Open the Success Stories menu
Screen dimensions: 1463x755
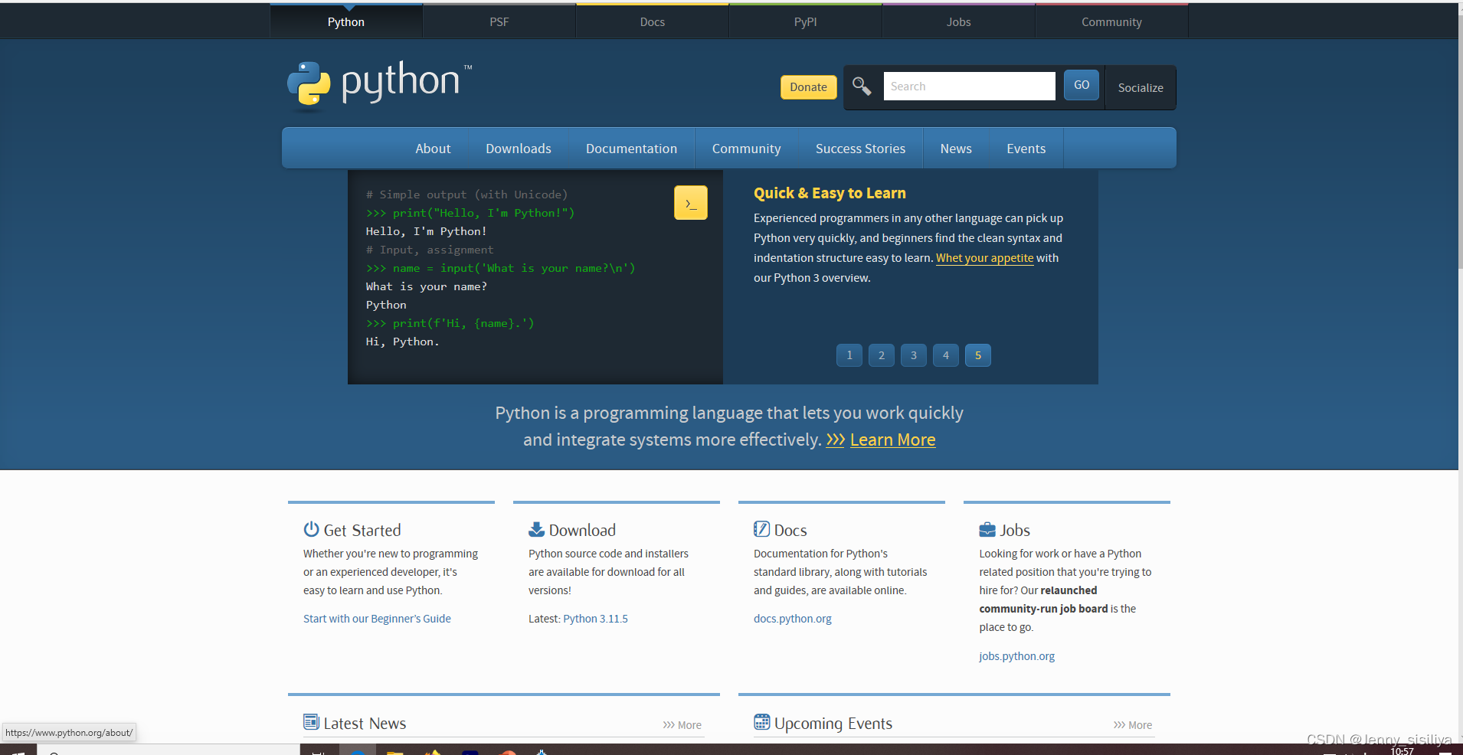(x=861, y=149)
